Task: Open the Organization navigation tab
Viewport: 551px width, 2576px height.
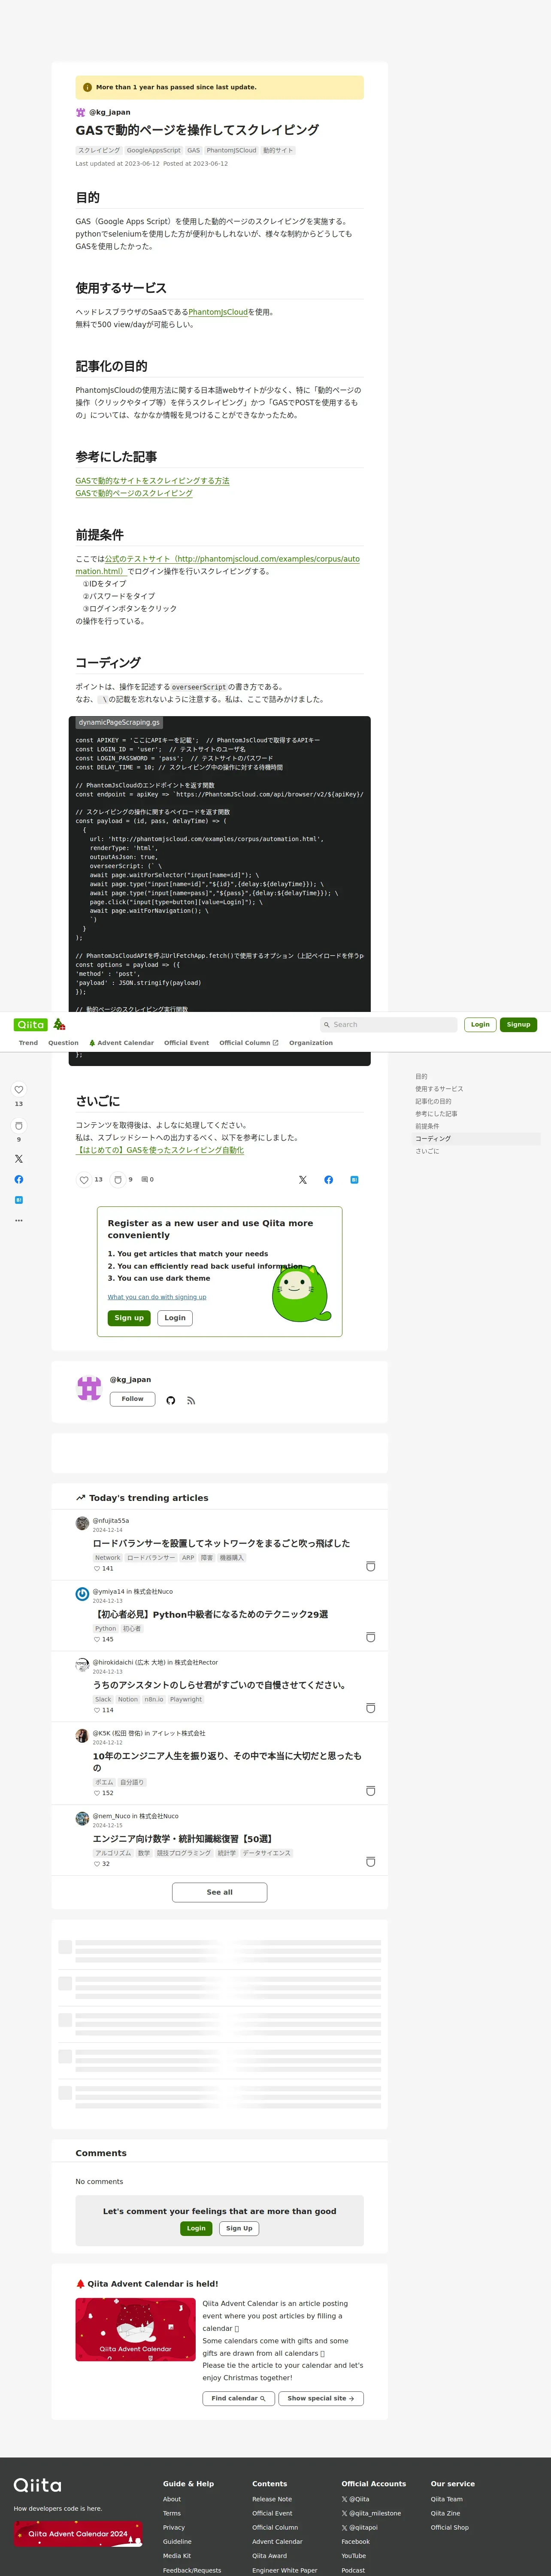Action: 311,1043
